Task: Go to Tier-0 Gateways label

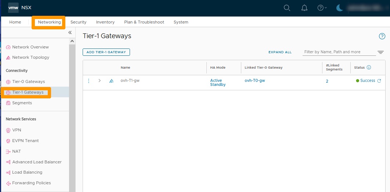Action: [29, 81]
